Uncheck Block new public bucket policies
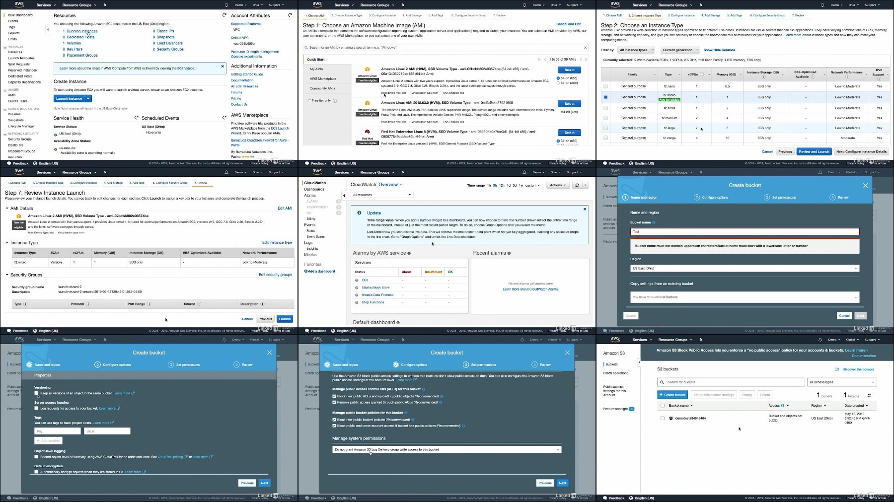This screenshot has height=502, width=894. point(334,420)
